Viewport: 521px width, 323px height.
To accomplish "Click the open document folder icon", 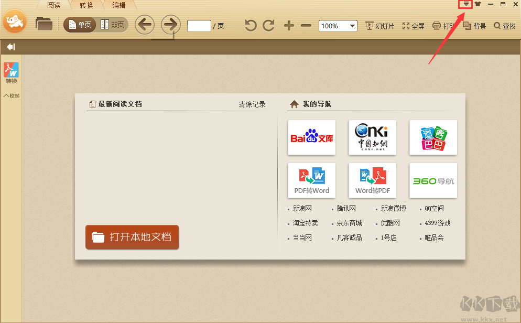I will pos(44,24).
